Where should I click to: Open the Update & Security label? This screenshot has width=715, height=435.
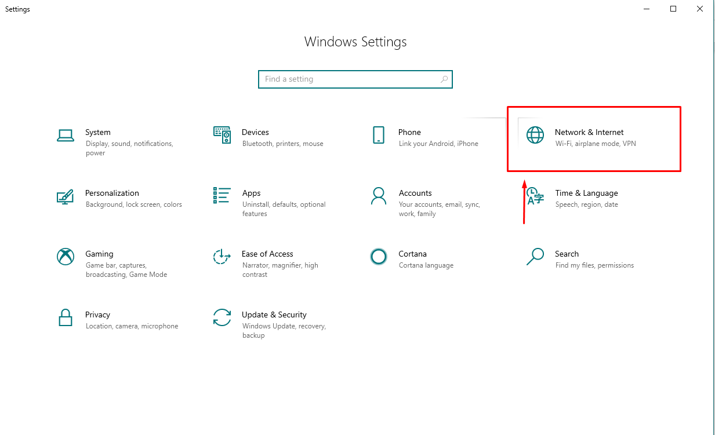coord(274,315)
